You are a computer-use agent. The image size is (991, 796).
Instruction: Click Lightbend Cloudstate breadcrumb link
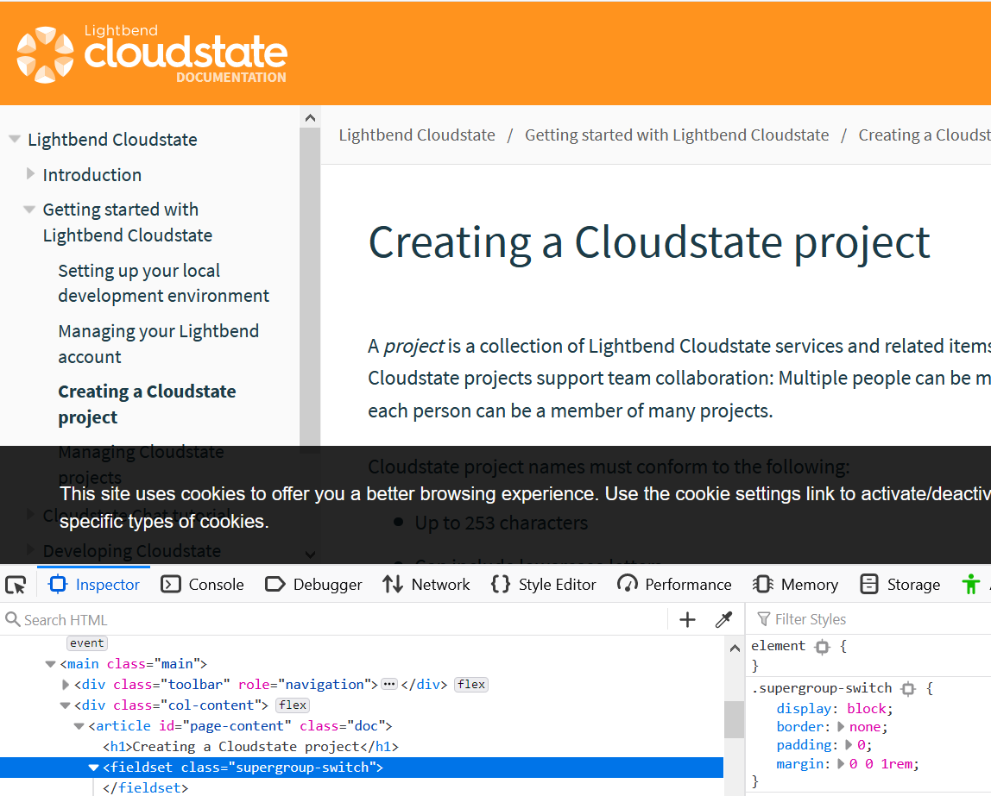pos(417,135)
